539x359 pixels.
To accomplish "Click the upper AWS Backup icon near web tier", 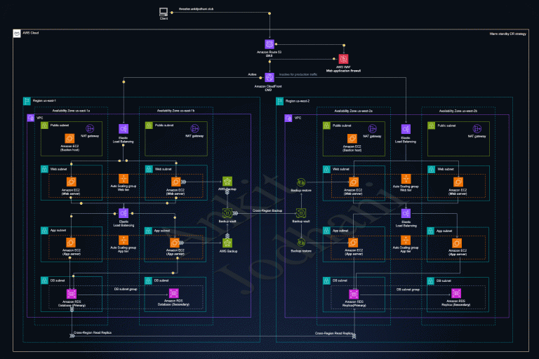I will pyautogui.click(x=227, y=182).
